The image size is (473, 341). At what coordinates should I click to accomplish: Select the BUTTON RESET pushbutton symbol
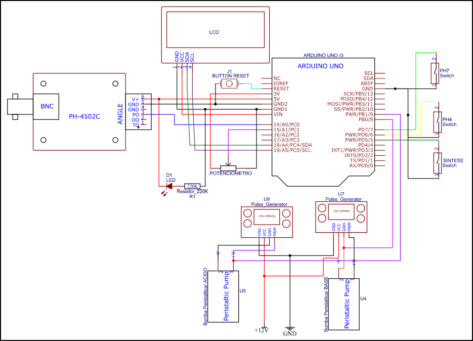[x=229, y=83]
